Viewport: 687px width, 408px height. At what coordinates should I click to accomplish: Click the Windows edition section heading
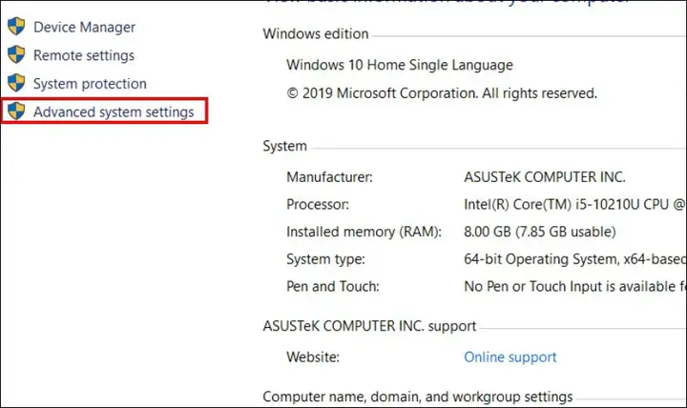[316, 33]
